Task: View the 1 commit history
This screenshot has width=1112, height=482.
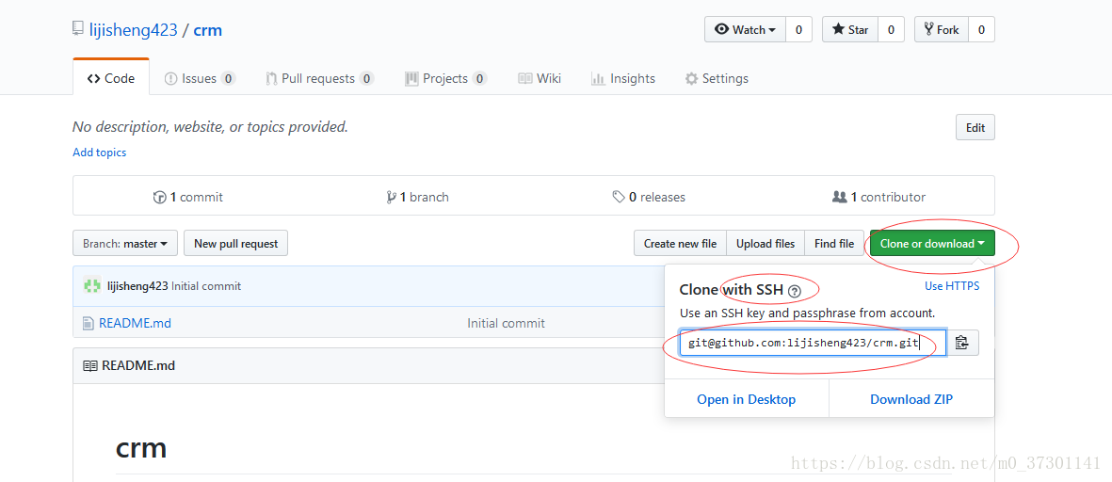Action: click(x=188, y=197)
